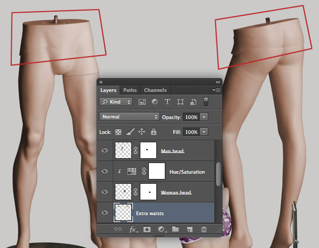Select the Man head layer mask
Image resolution: width=319 pixels, height=248 pixels.
pyautogui.click(x=148, y=150)
